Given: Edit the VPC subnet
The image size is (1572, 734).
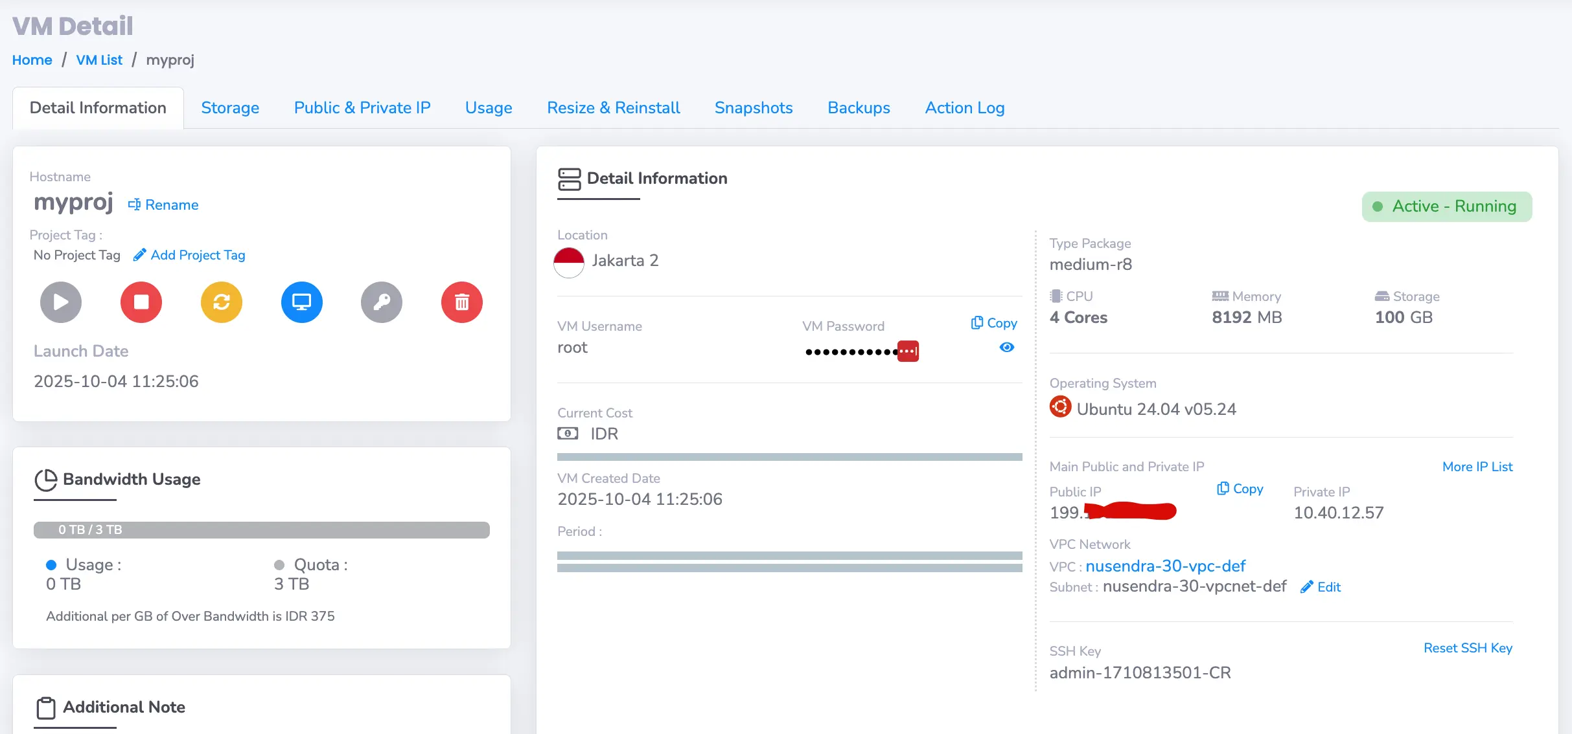Looking at the screenshot, I should point(1321,587).
